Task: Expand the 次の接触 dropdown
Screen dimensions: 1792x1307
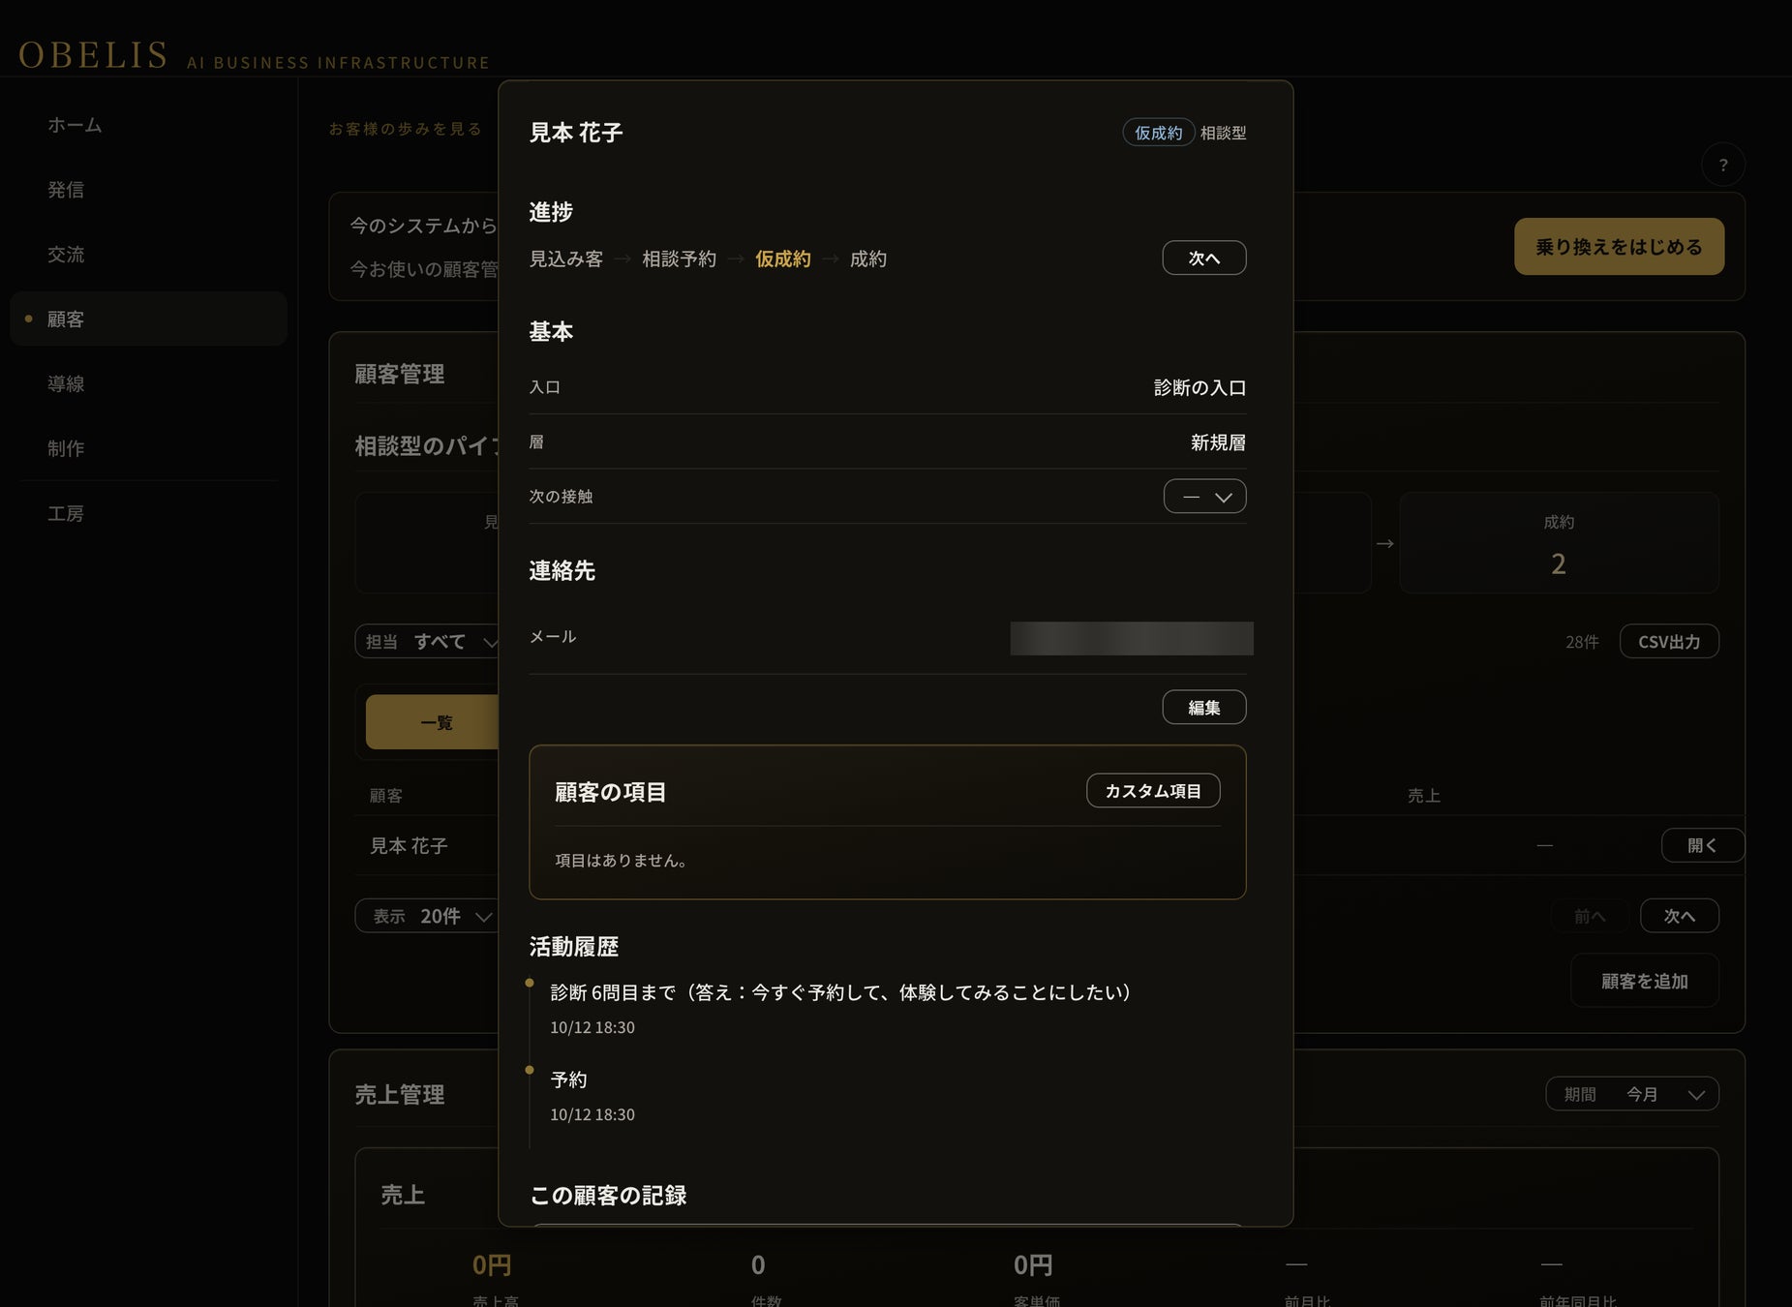Action: click(1204, 497)
